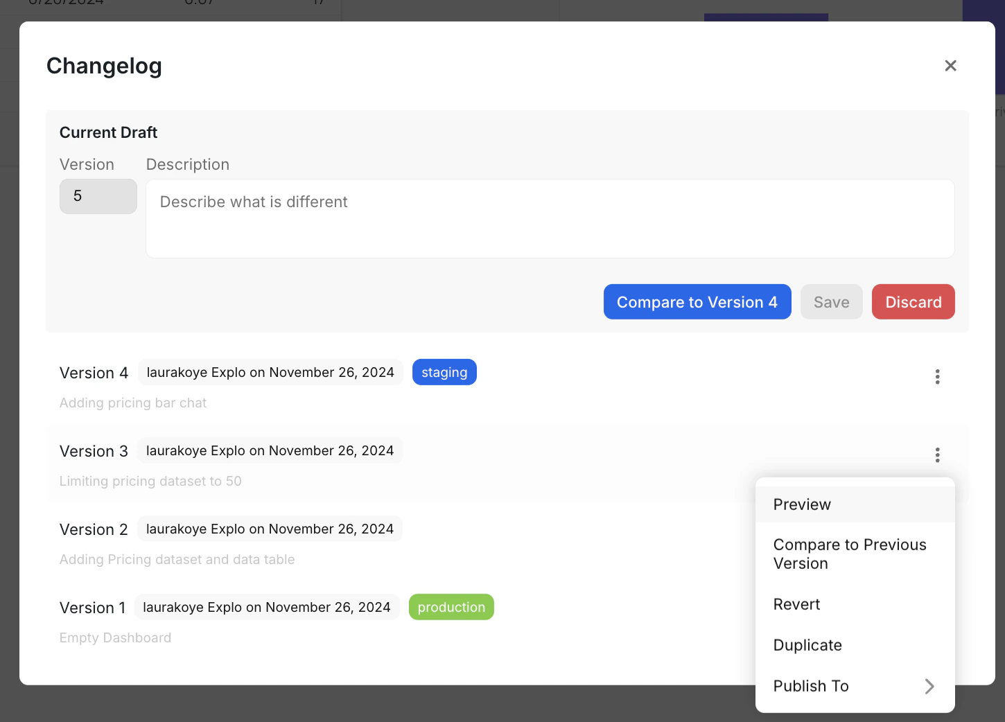1005x722 pixels.
Task: Click the production tag on Version 1
Action: click(451, 607)
